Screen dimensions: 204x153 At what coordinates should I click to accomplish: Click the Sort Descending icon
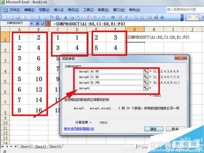pos(142,17)
